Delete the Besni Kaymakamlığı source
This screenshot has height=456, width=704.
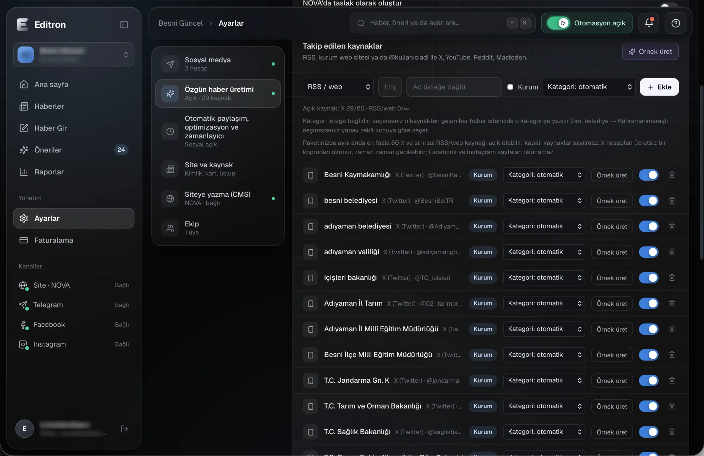pos(672,175)
